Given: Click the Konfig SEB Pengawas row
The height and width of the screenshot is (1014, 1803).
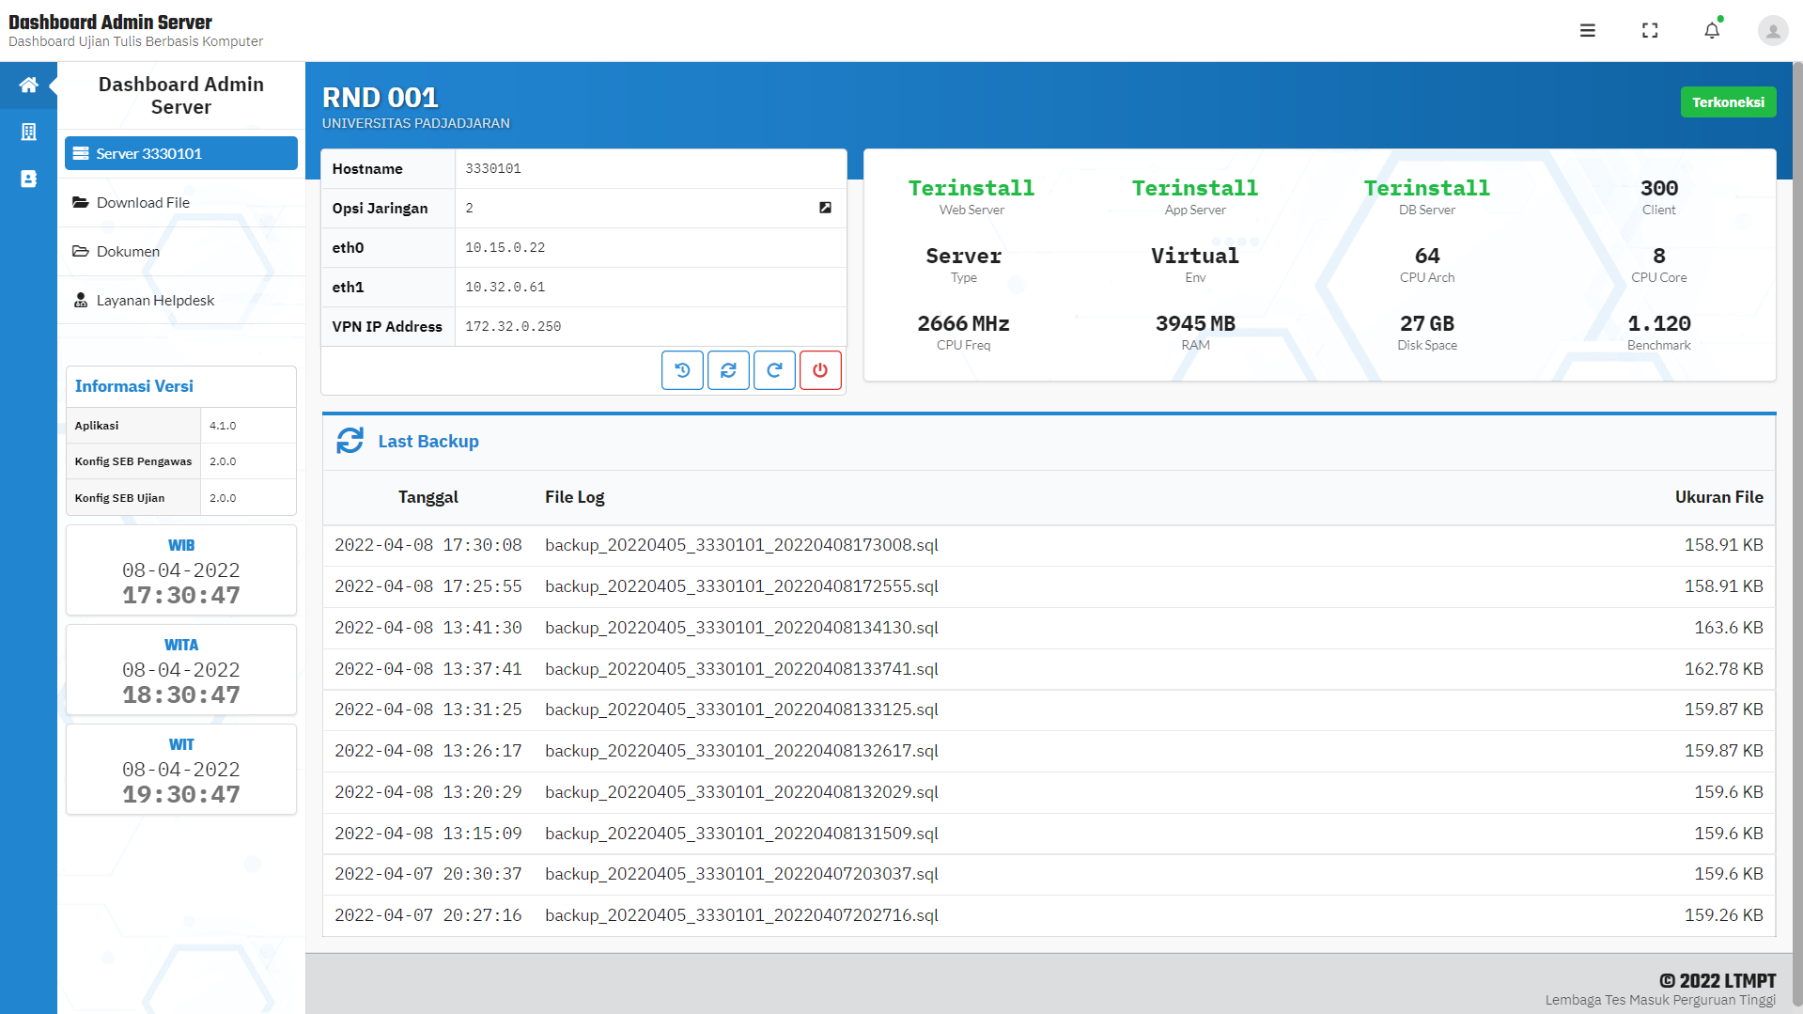Looking at the screenshot, I should tap(181, 461).
